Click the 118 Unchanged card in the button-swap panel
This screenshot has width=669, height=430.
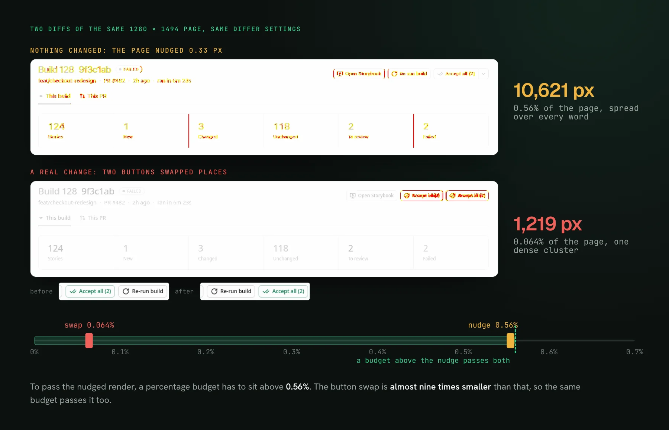[x=301, y=252]
